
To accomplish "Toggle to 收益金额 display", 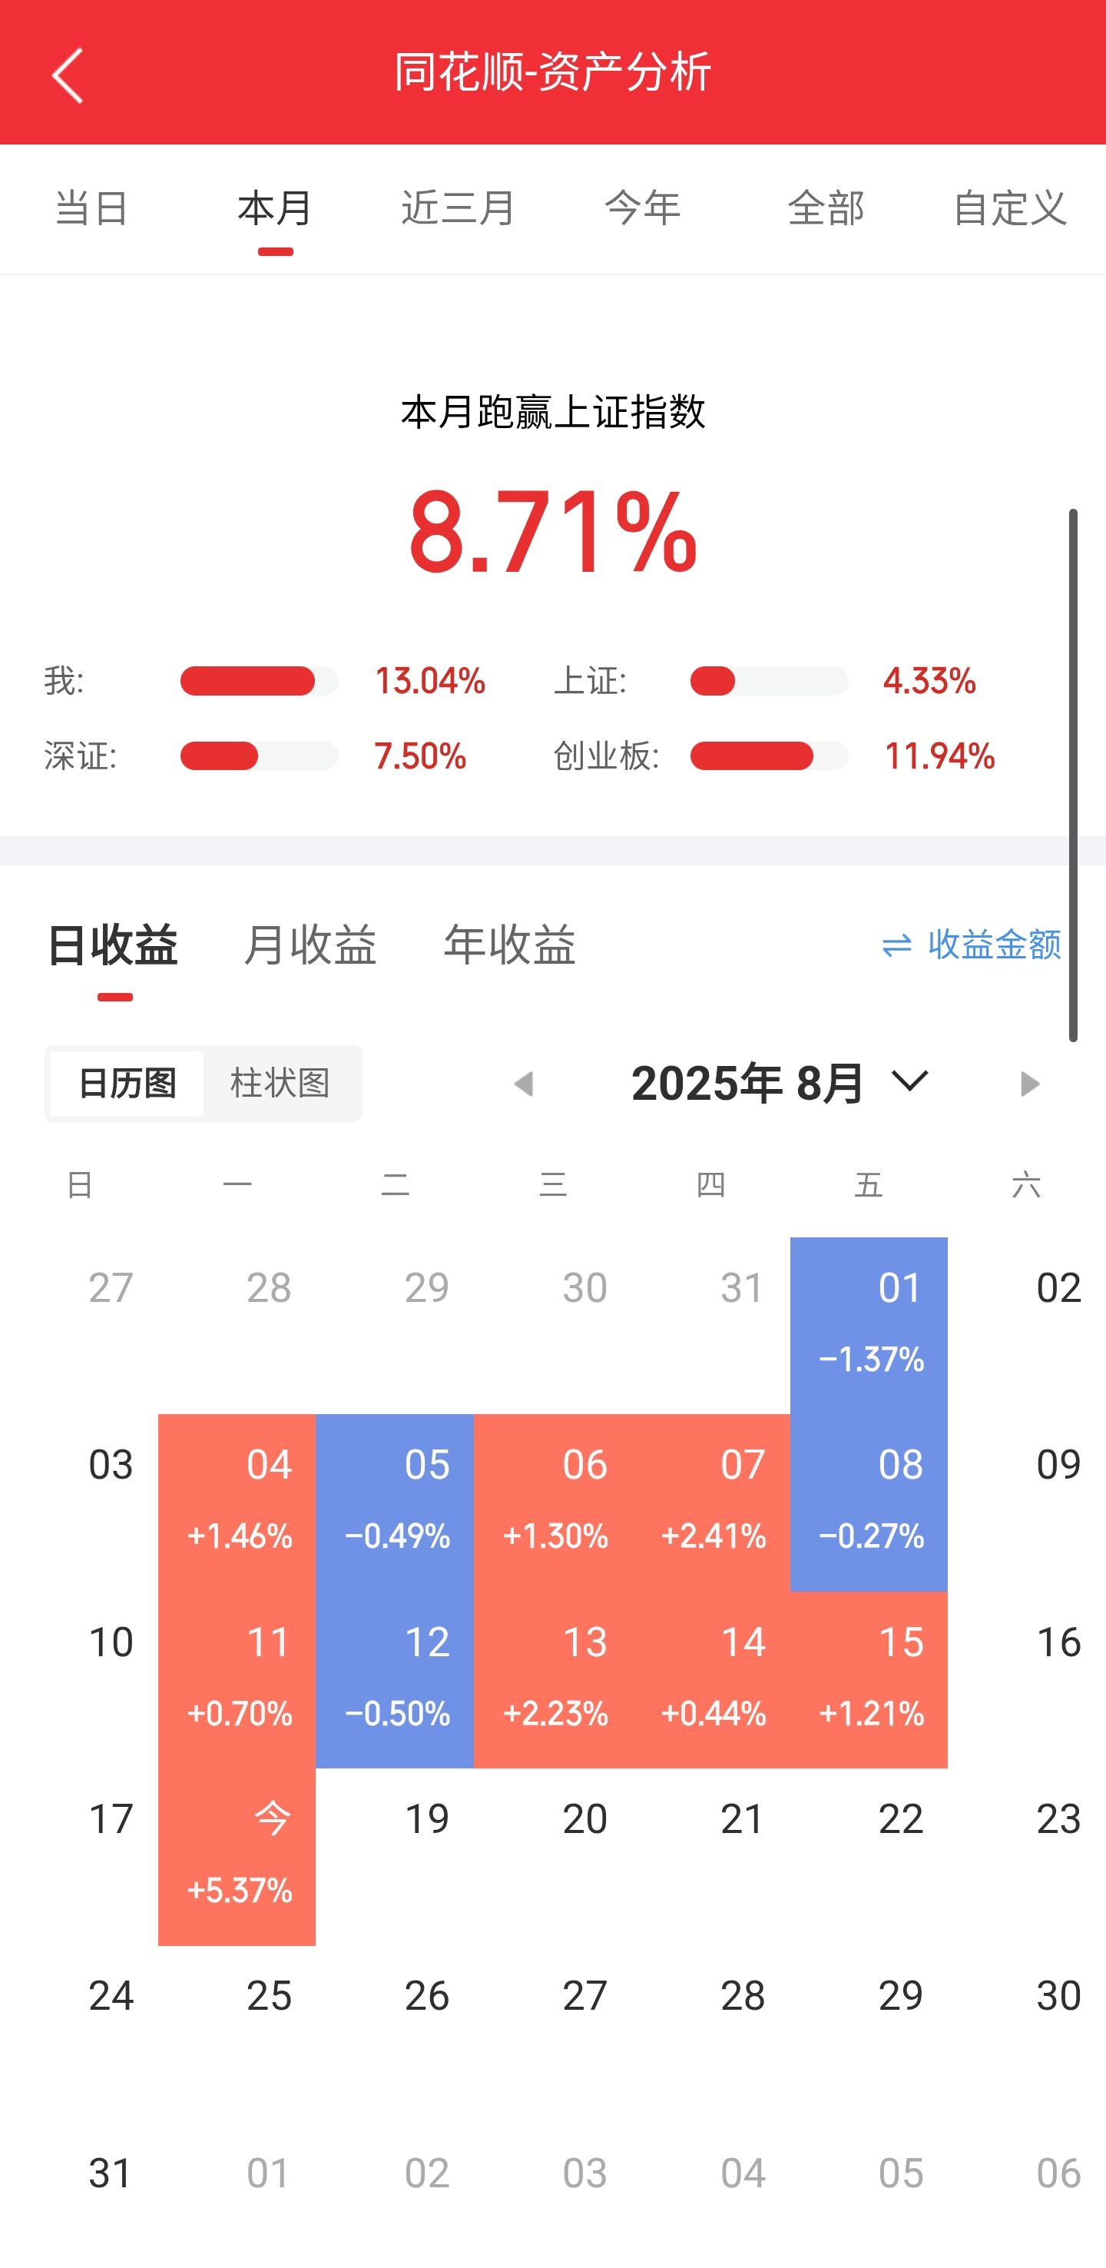I will (993, 945).
